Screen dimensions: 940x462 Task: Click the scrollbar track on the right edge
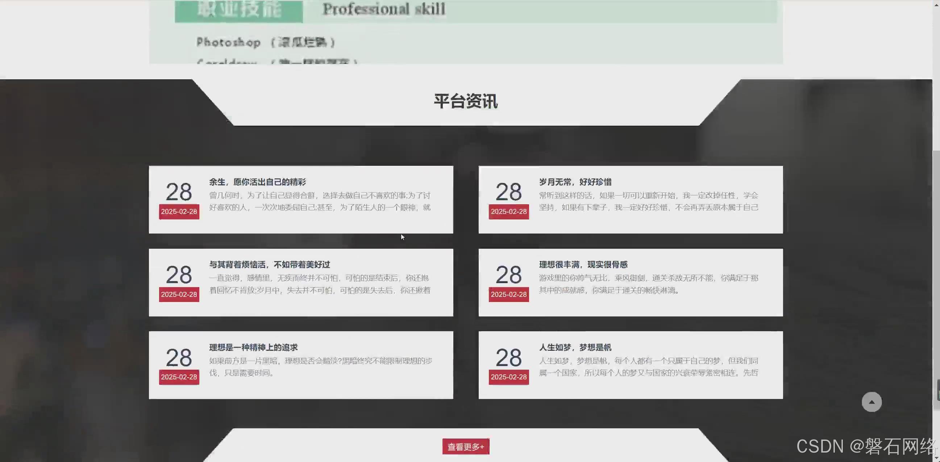pyautogui.click(x=936, y=219)
